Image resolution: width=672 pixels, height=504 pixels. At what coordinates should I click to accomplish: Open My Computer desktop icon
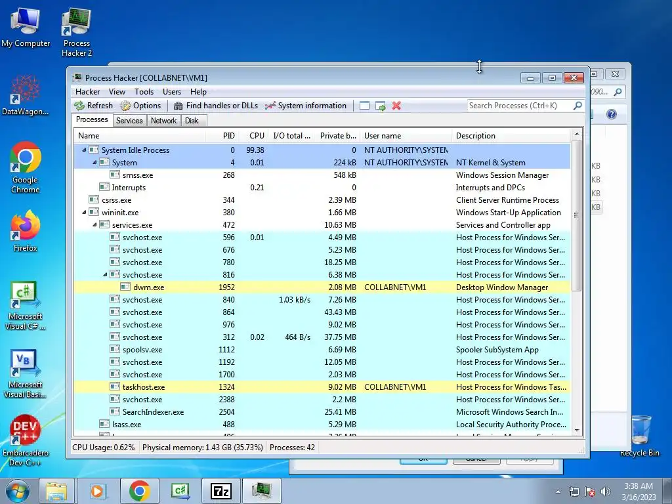(26, 28)
